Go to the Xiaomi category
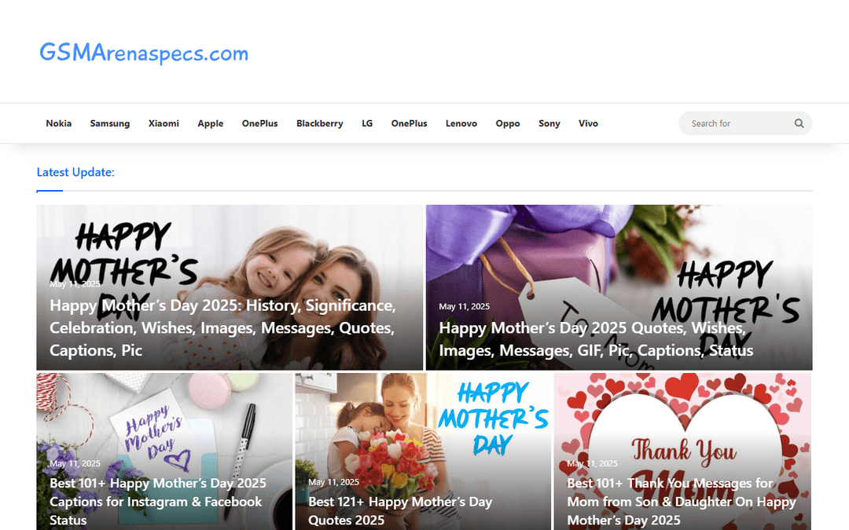849x530 pixels. (164, 123)
